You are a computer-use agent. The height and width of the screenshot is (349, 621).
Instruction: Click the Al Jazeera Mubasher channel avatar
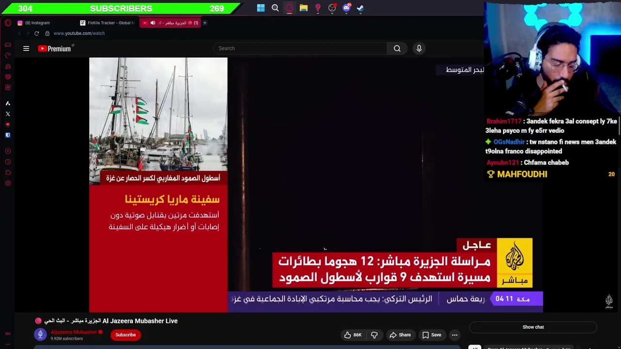(x=40, y=334)
